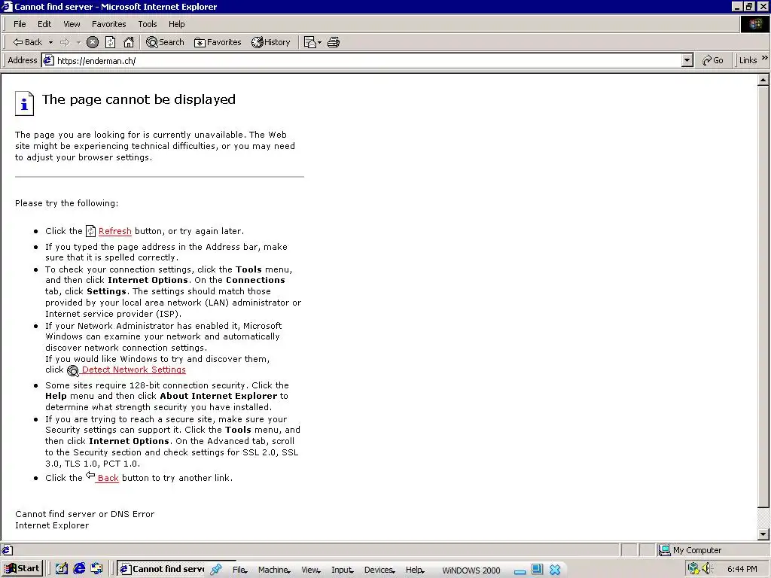Click the Go button
The width and height of the screenshot is (771, 578).
pyautogui.click(x=712, y=60)
